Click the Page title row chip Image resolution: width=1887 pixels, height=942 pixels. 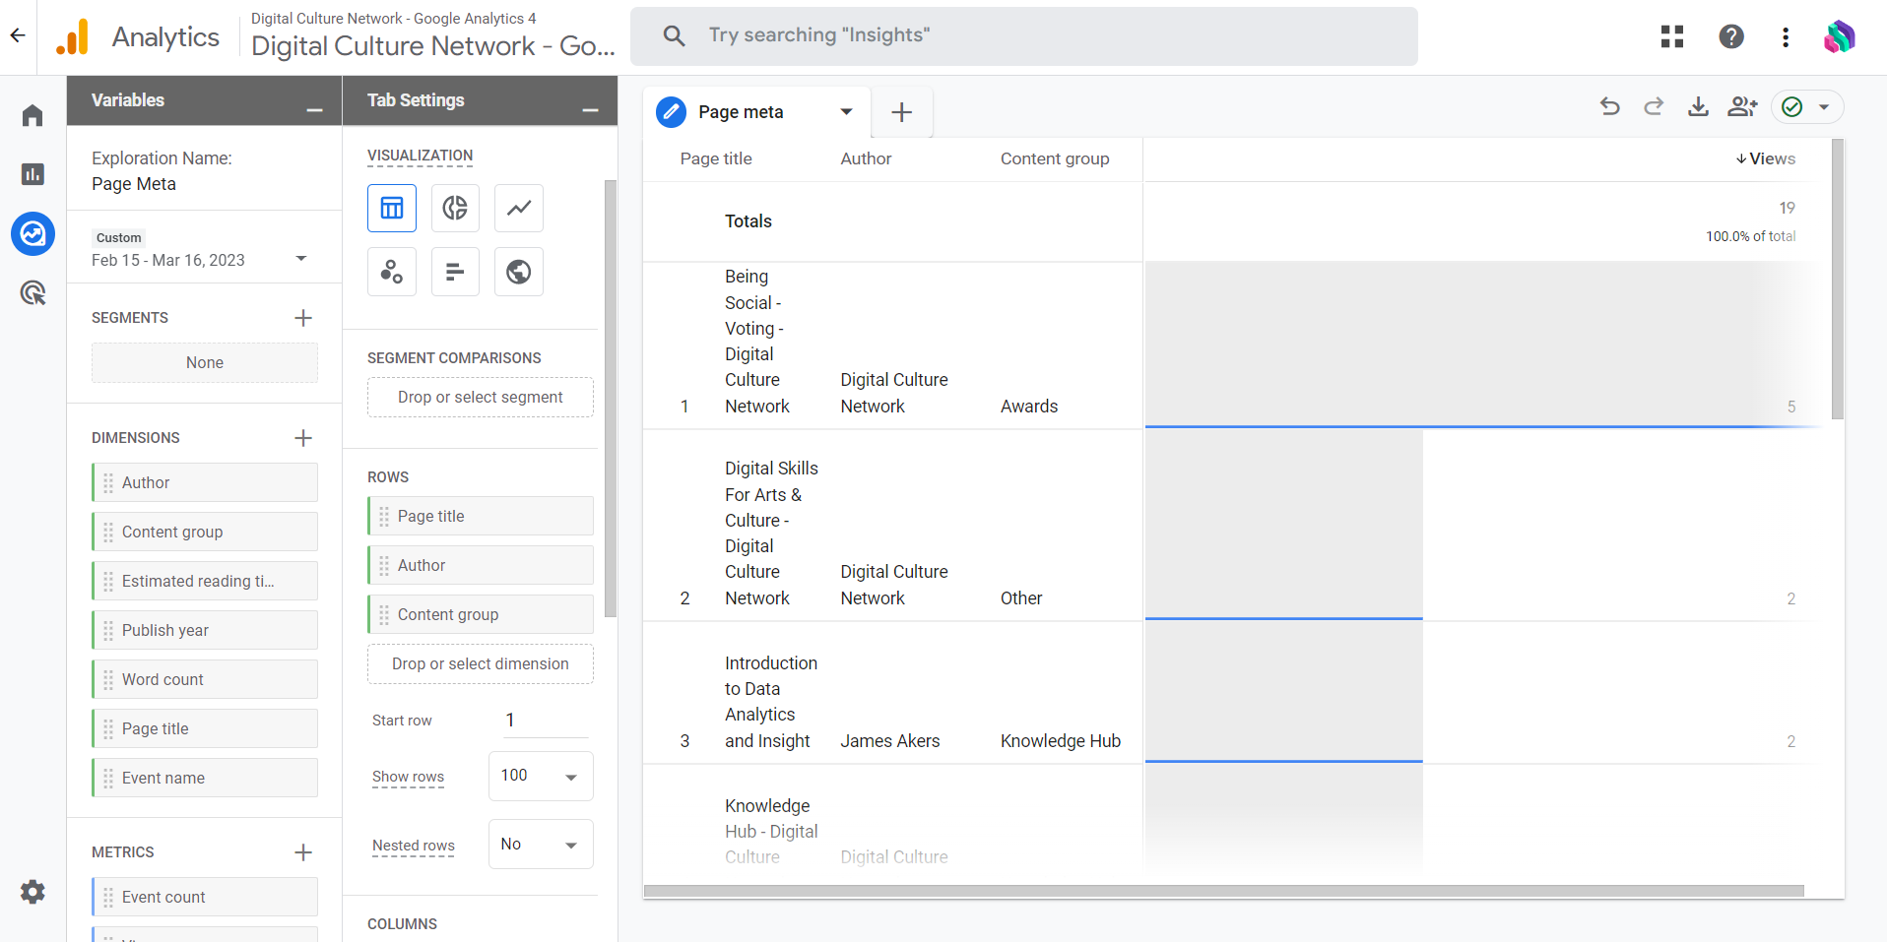(481, 516)
